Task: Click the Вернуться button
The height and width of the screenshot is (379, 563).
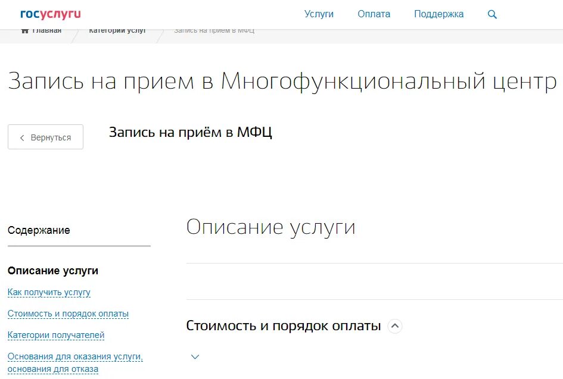Action: click(45, 137)
